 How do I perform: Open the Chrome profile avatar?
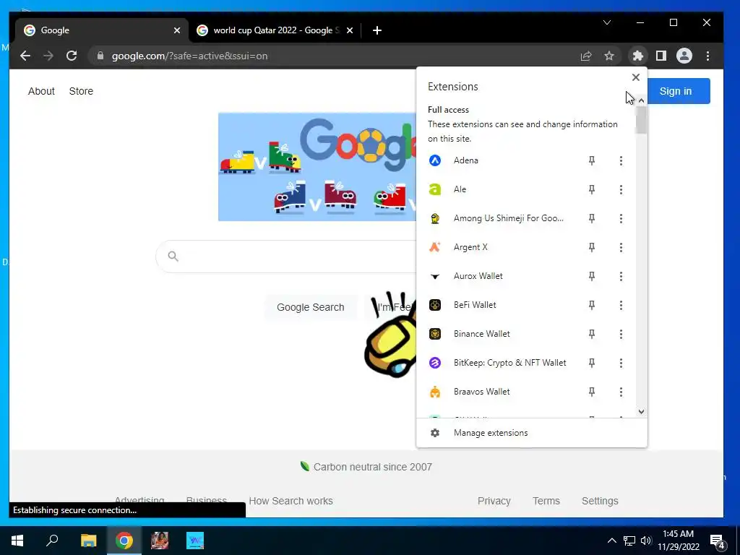pos(684,56)
